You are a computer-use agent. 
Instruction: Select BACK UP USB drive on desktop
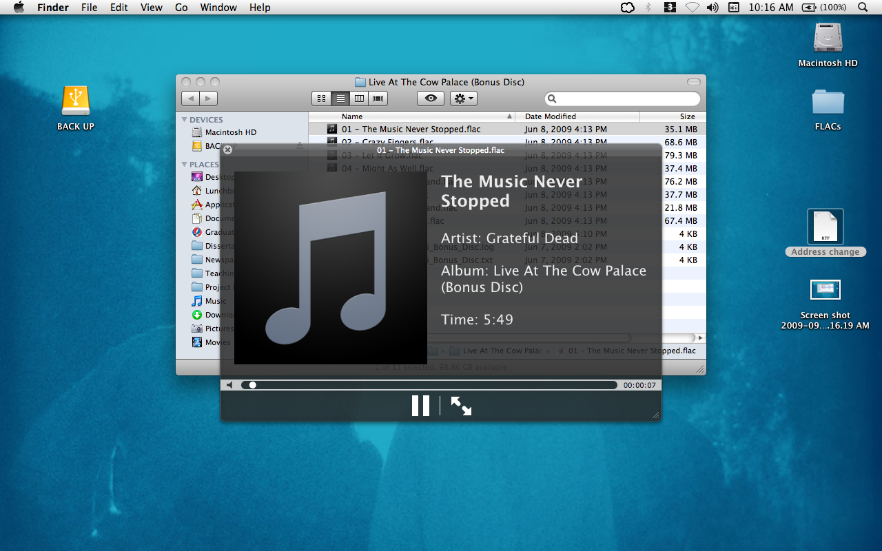(76, 108)
